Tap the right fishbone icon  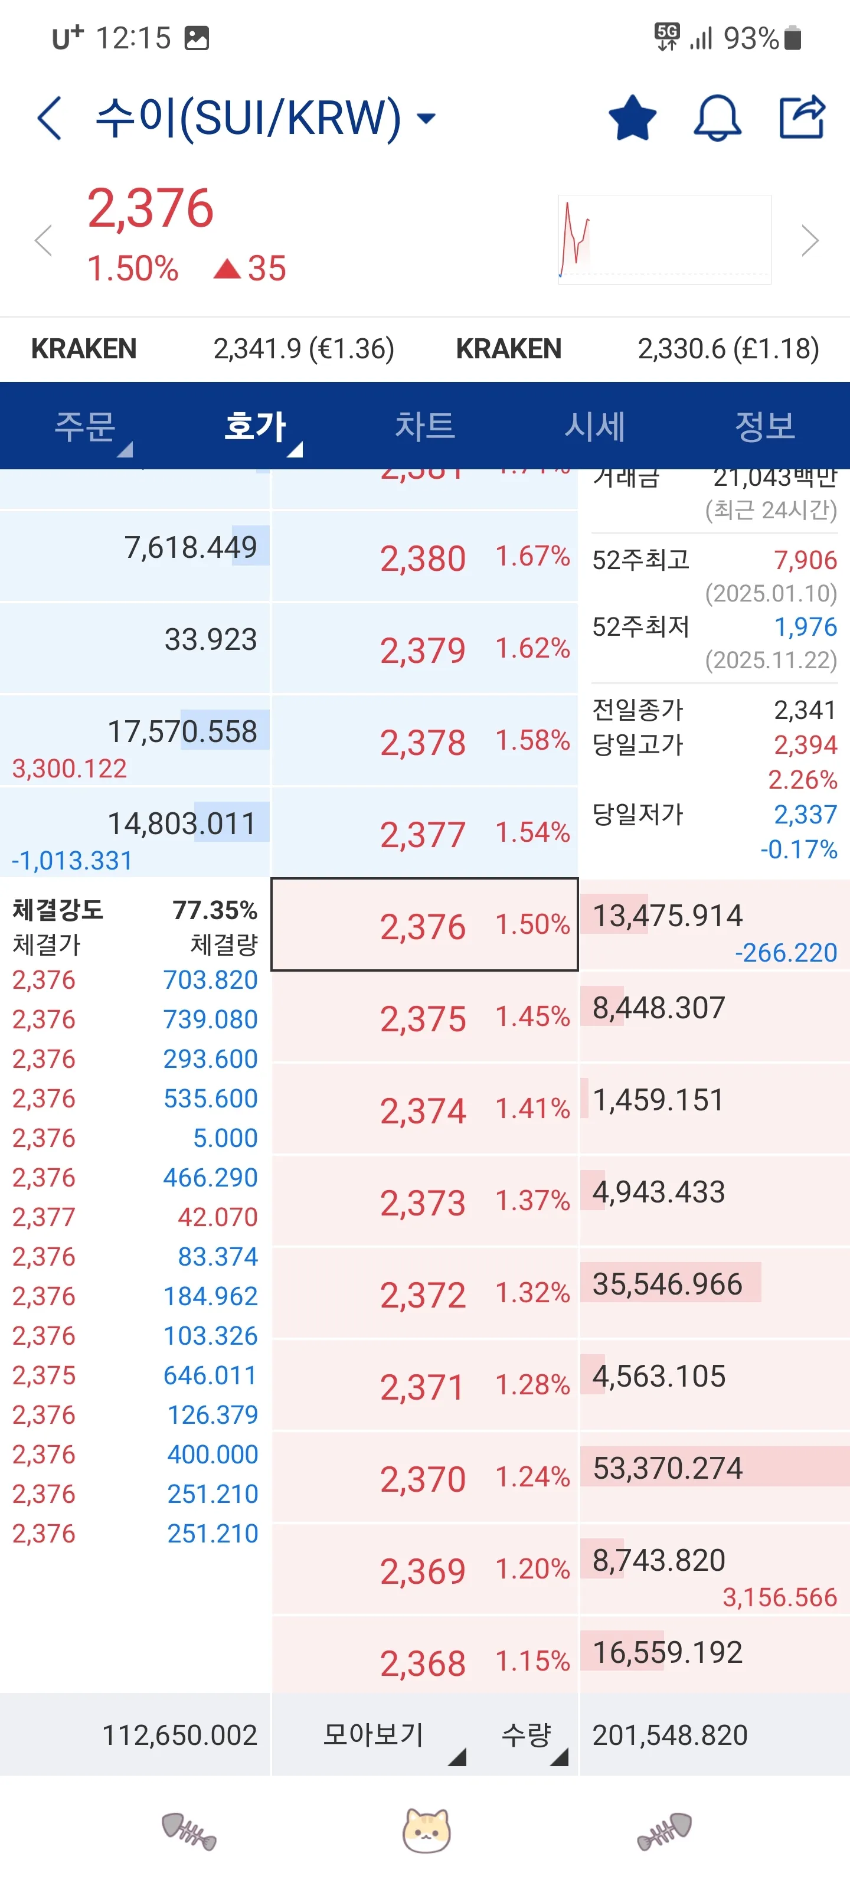(665, 1831)
